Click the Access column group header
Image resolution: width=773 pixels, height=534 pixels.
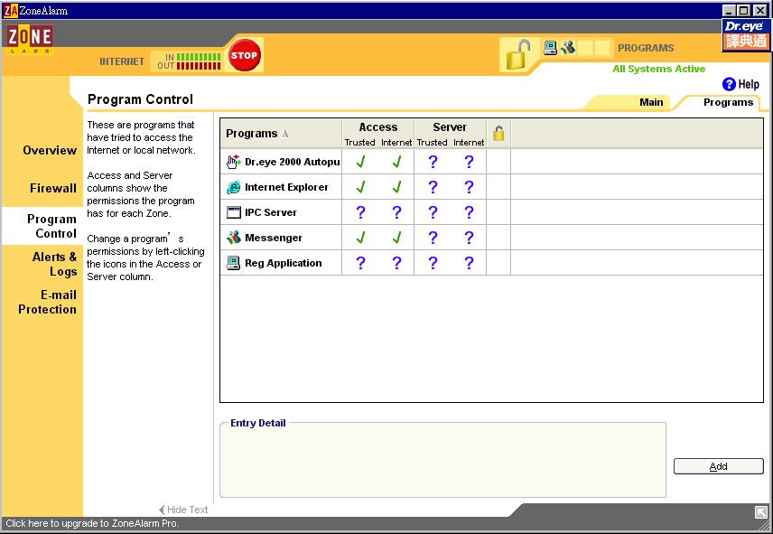tap(378, 127)
